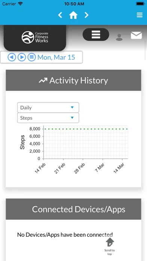
Task: Tap the home icon in top bar
Action: tap(73, 15)
